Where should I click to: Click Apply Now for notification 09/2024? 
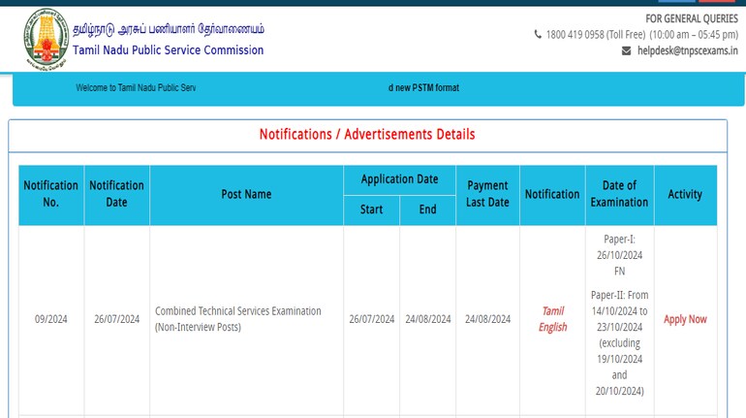(685, 319)
